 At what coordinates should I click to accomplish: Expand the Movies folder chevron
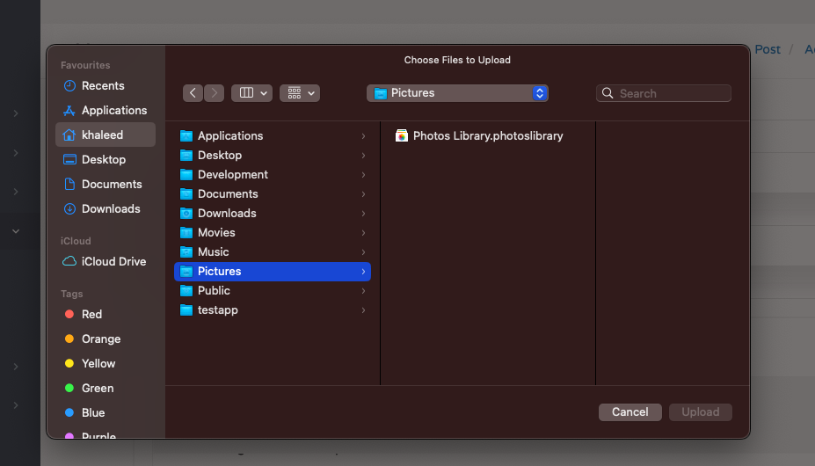click(363, 233)
